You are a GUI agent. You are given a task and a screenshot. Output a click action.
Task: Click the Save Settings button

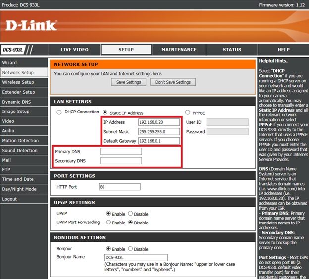tap(128, 82)
